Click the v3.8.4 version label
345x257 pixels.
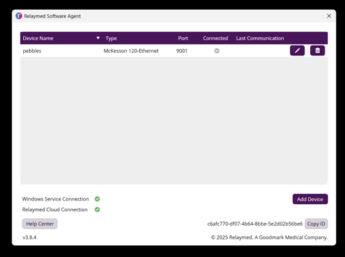coord(30,238)
